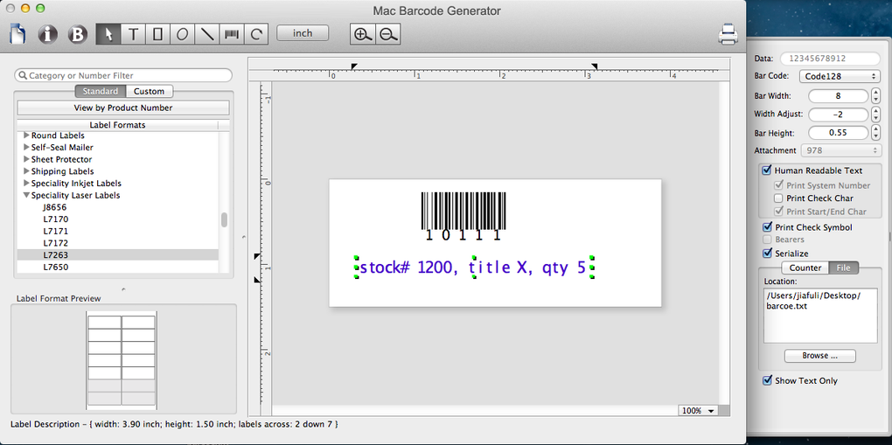The height and width of the screenshot is (445, 892).
Task: Expand the Round Labels category
Action: pos(26,136)
